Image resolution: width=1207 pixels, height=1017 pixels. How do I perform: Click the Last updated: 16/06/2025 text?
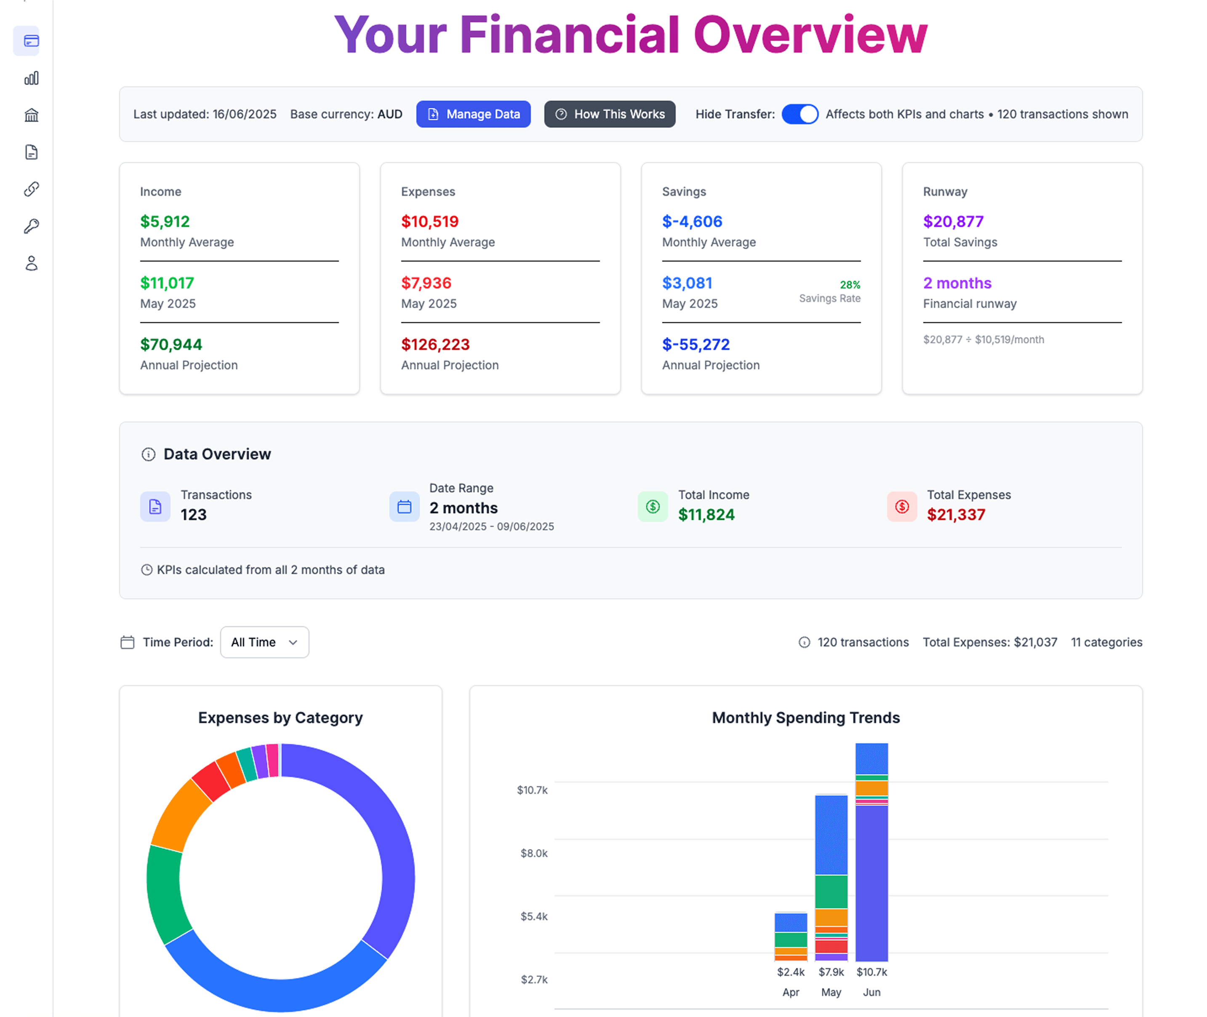(205, 114)
